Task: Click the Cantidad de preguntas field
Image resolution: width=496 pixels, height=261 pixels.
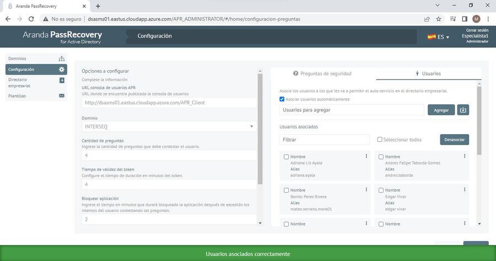Action: pyautogui.click(x=169, y=155)
